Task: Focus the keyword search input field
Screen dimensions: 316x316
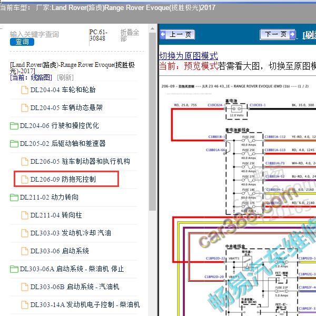Action: coord(34,34)
